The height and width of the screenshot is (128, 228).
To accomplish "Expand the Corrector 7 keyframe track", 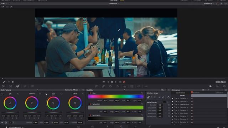I will [x=178, y=116].
